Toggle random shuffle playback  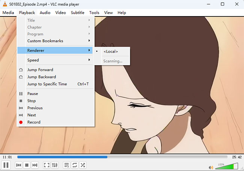click(x=83, y=165)
